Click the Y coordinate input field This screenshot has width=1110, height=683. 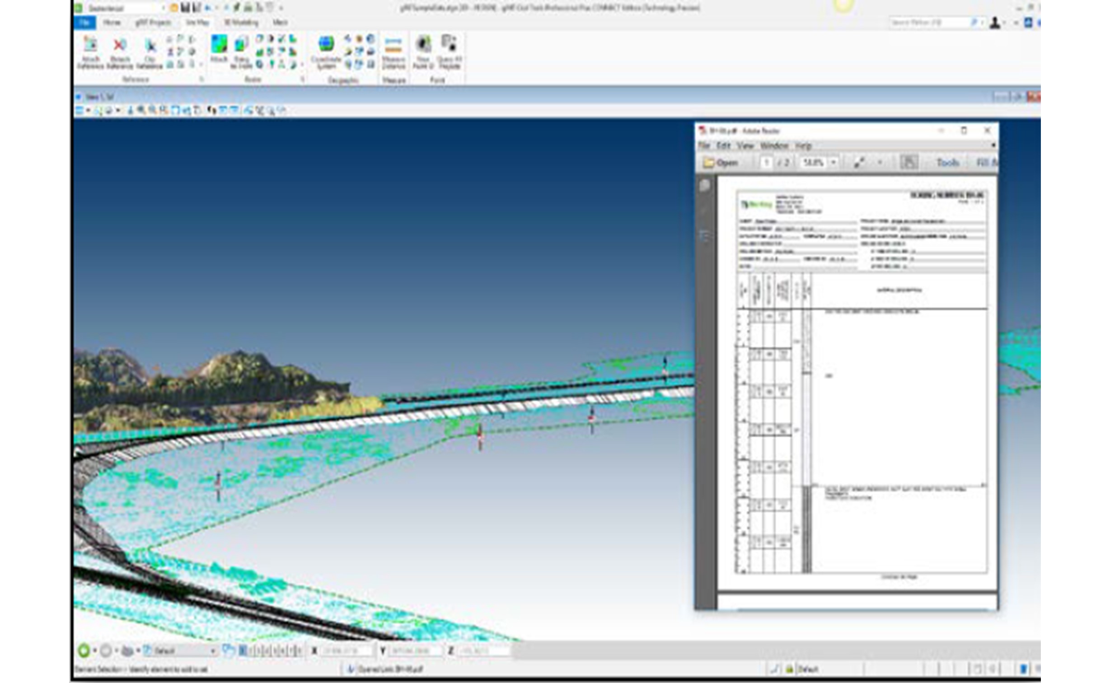pyautogui.click(x=415, y=650)
